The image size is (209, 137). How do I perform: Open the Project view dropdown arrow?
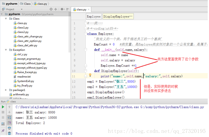pos(22,9)
